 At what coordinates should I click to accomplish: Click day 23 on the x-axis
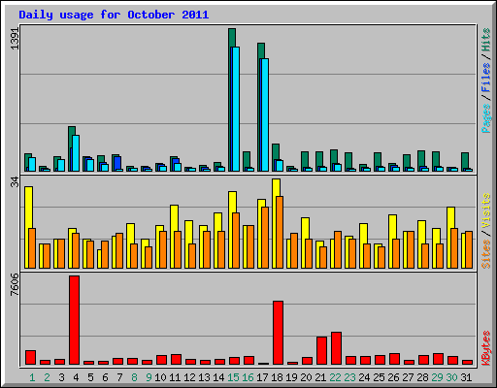pyautogui.click(x=349, y=377)
